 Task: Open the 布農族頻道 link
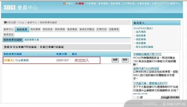coord(143,3)
